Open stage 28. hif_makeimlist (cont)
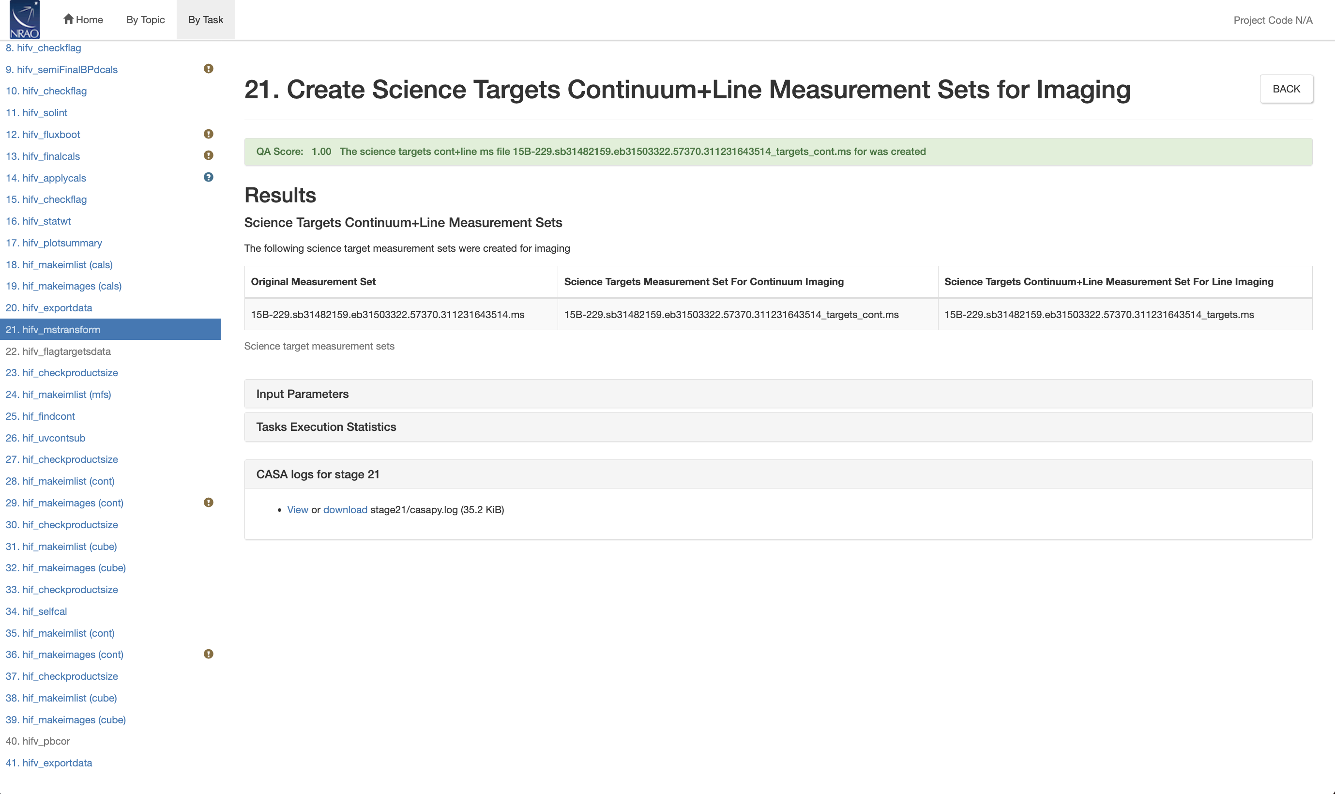The height and width of the screenshot is (794, 1335). click(60, 481)
